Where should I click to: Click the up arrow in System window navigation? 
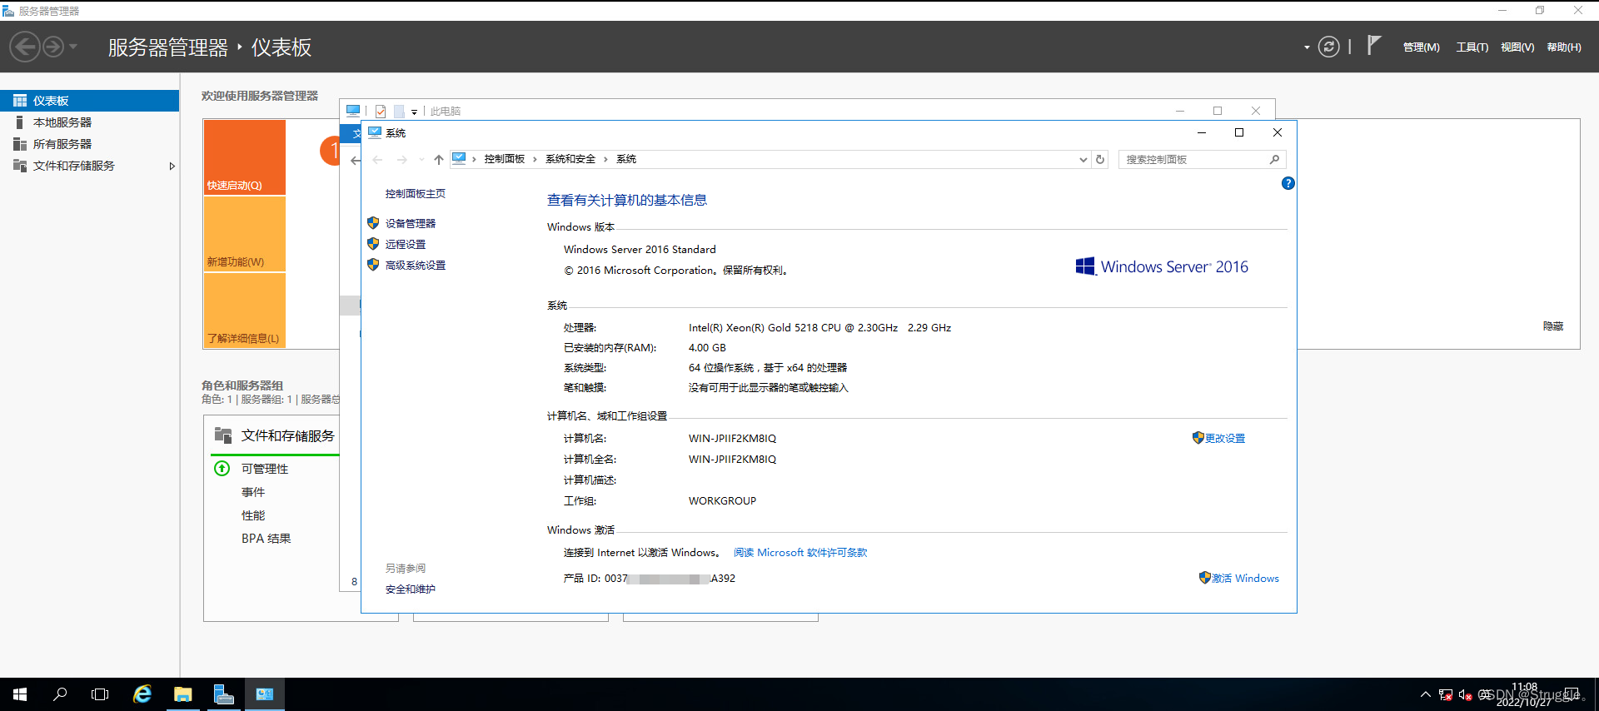pos(439,159)
